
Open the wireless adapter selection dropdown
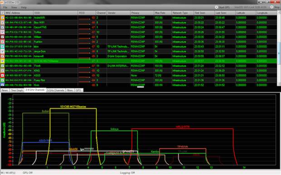(250, 7)
